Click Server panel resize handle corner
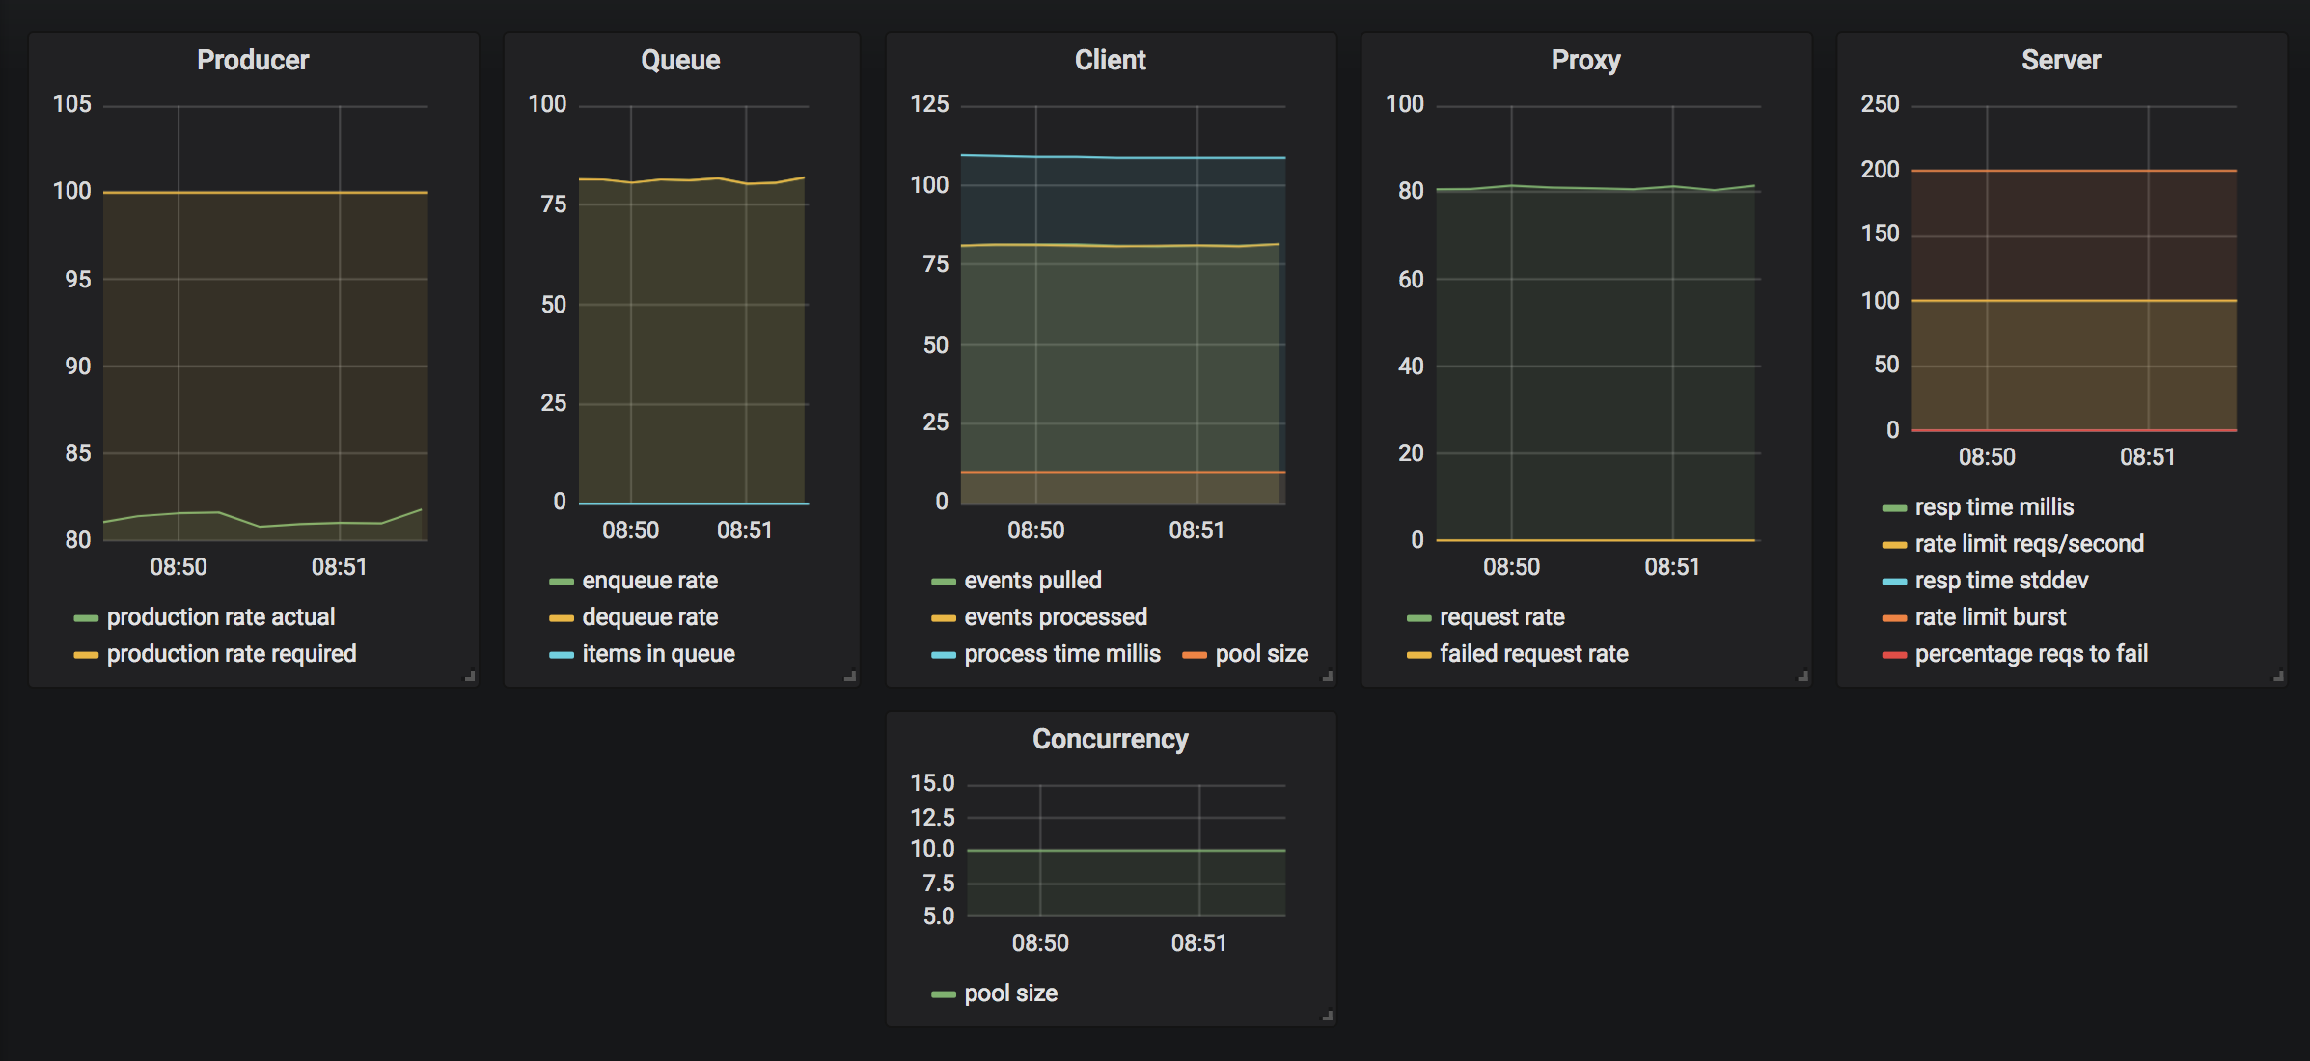 [x=2278, y=677]
